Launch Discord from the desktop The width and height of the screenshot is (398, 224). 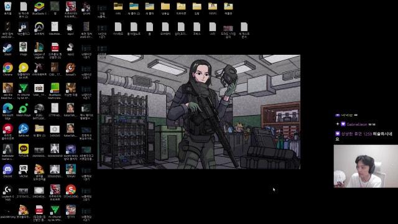[7, 171]
